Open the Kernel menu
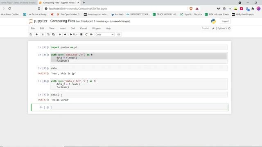This screenshot has height=147, width=262. 84,29
